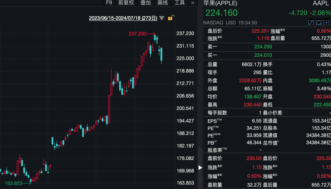Click the green 163.853 low marker label
Viewport: 331px width, 189px height.
[x=14, y=183]
